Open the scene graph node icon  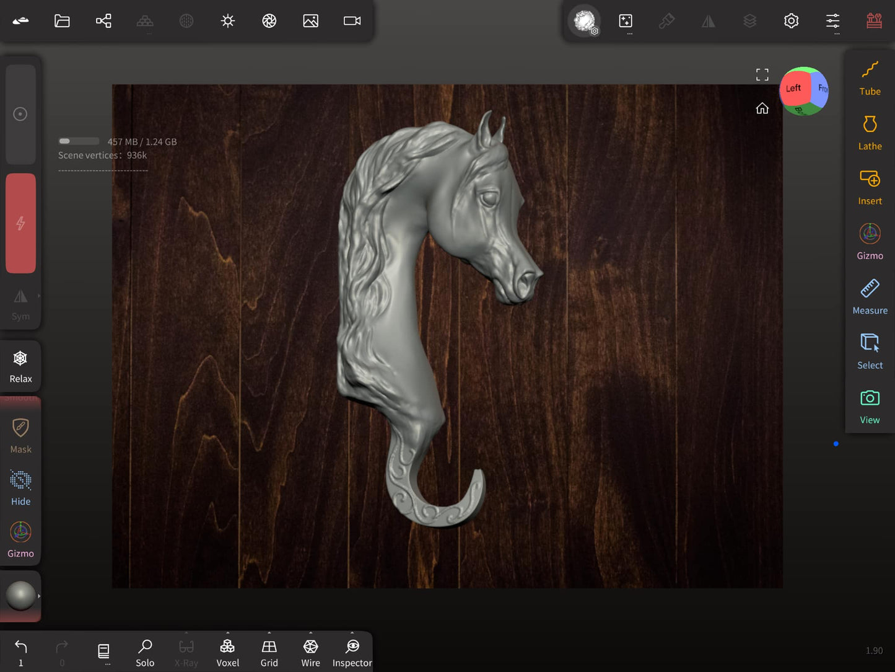(103, 20)
